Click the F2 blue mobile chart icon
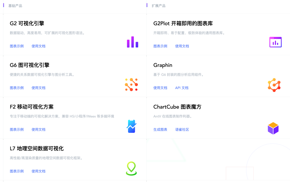Image resolution: width=290 pixels, height=182 pixels. (132, 126)
